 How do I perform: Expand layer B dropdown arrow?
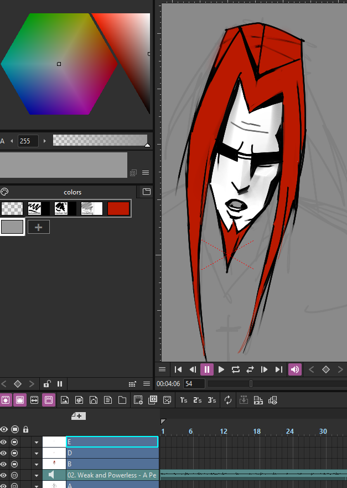click(37, 464)
